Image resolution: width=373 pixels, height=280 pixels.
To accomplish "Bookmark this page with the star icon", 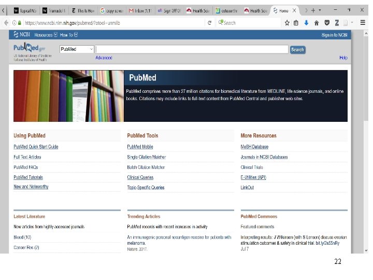I will pos(287,23).
